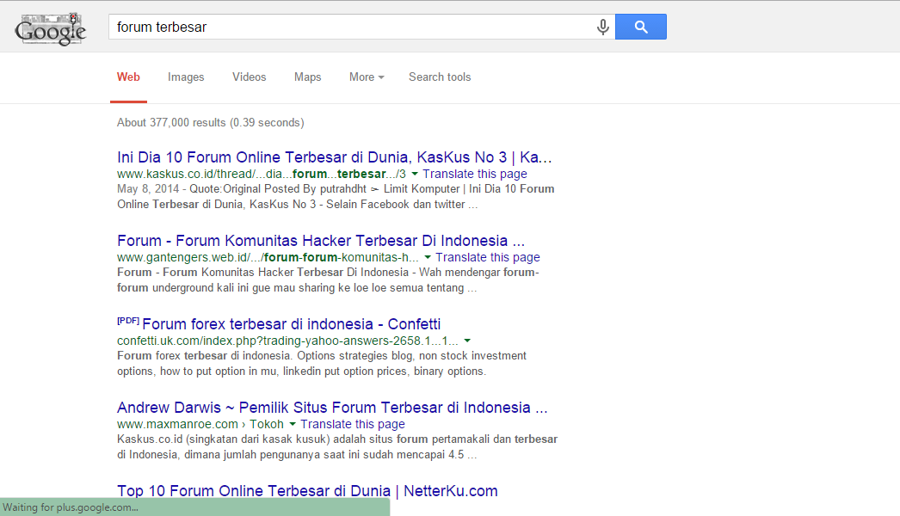Image resolution: width=900 pixels, height=516 pixels.
Task: Translate the maxmanroe.com result page
Action: coord(353,424)
